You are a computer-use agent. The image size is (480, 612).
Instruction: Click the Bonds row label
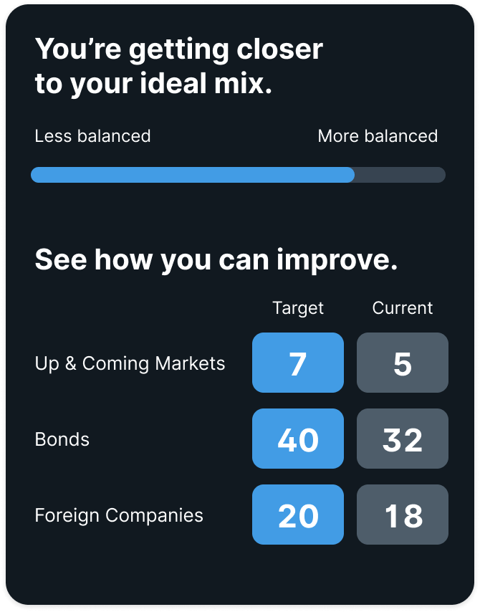62,439
